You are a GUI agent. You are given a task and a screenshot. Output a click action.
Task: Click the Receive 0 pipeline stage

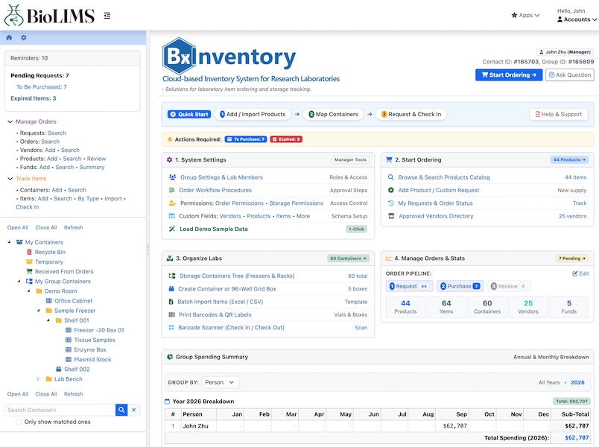coord(508,286)
